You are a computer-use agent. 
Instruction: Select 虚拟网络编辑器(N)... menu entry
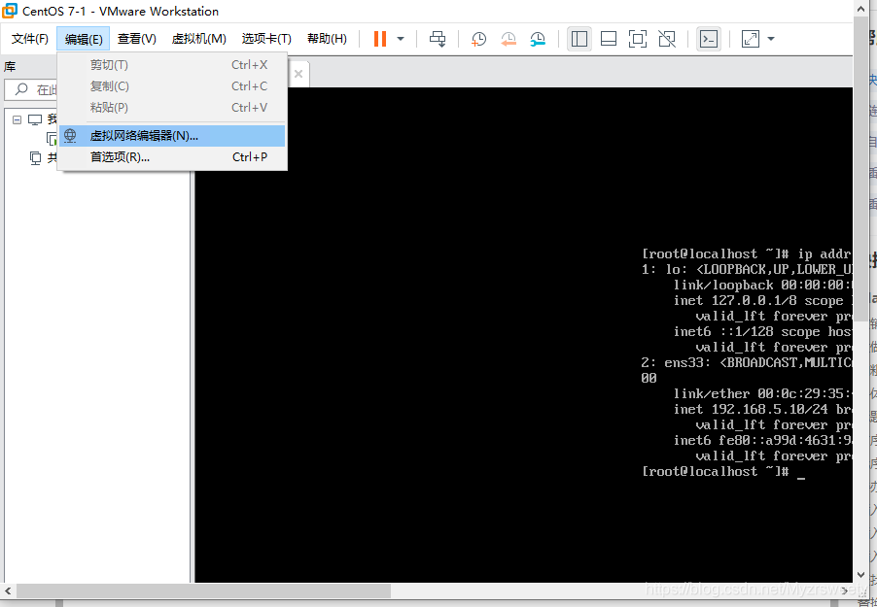[172, 136]
